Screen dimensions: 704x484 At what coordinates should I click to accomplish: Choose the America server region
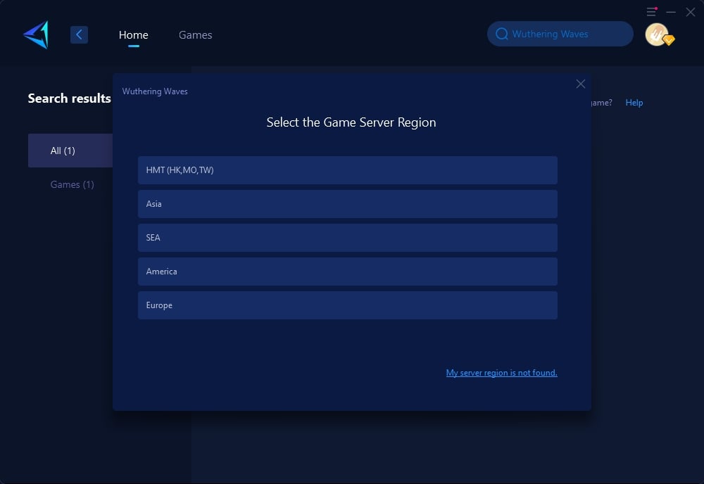coord(348,272)
